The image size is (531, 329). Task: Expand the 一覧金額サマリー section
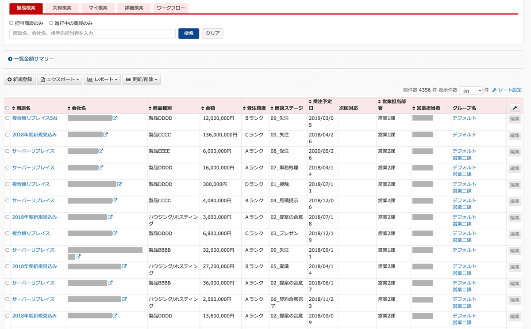[x=31, y=59]
